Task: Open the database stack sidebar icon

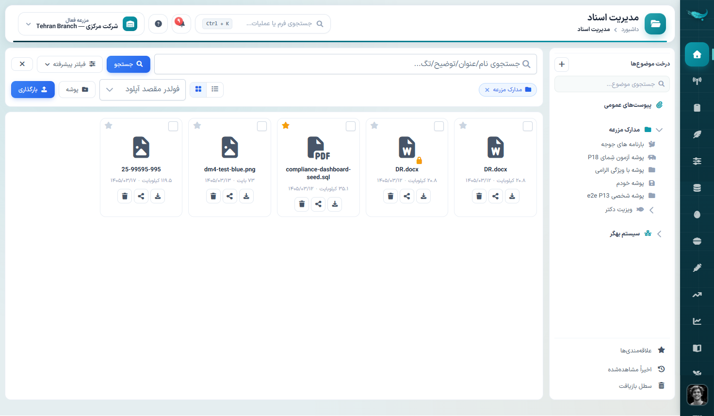Action: 697,188
